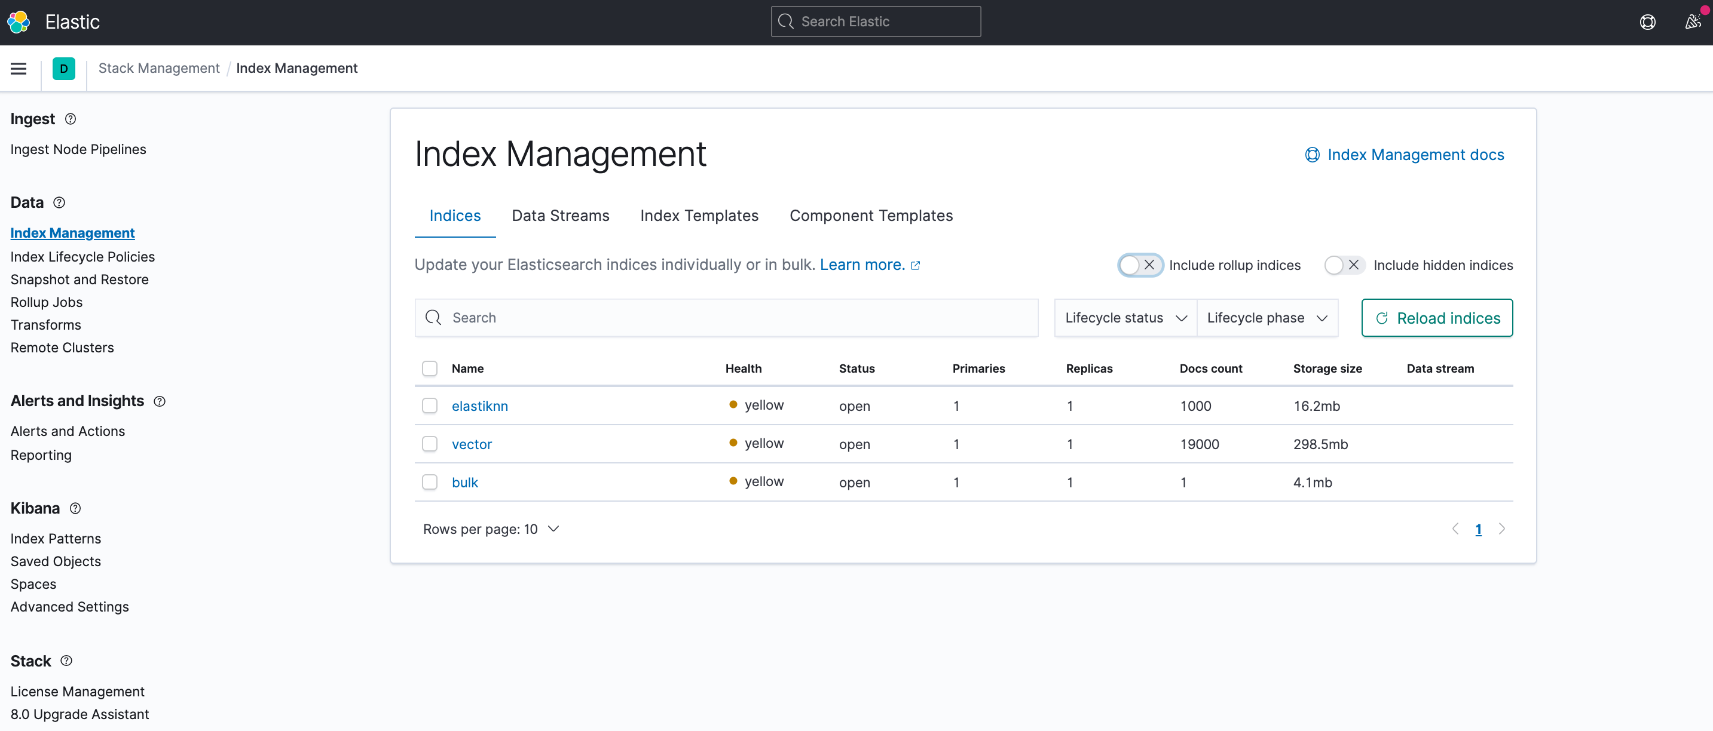Enable Include rollup indices switch
The width and height of the screenshot is (1713, 731).
[1140, 265]
